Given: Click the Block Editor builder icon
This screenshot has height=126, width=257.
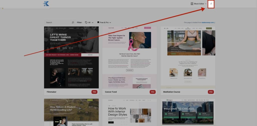Looking at the screenshot, I should pos(192,4).
